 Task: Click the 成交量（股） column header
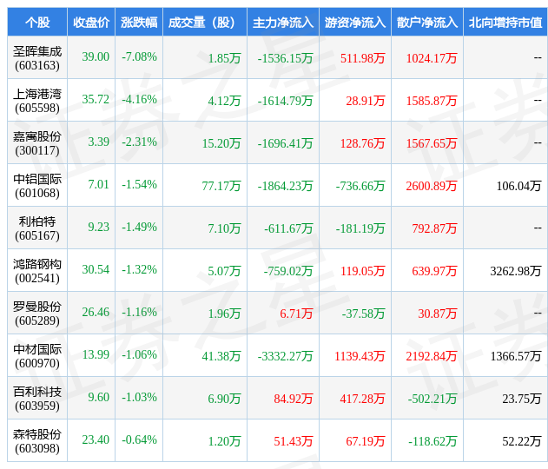(x=204, y=23)
